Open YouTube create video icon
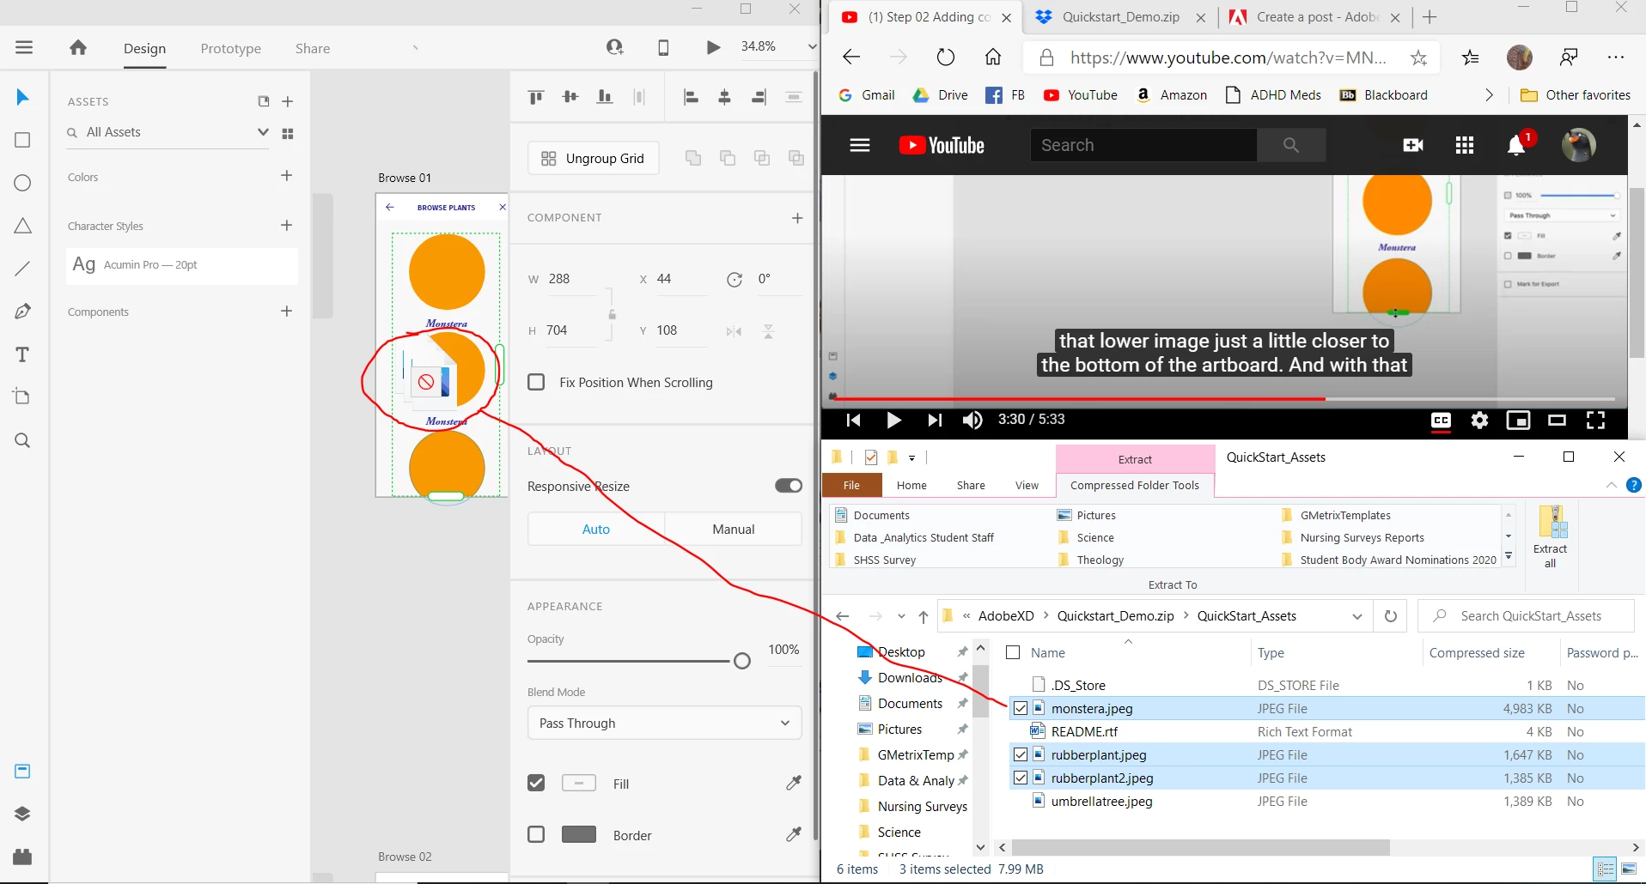The width and height of the screenshot is (1646, 884). (1413, 145)
